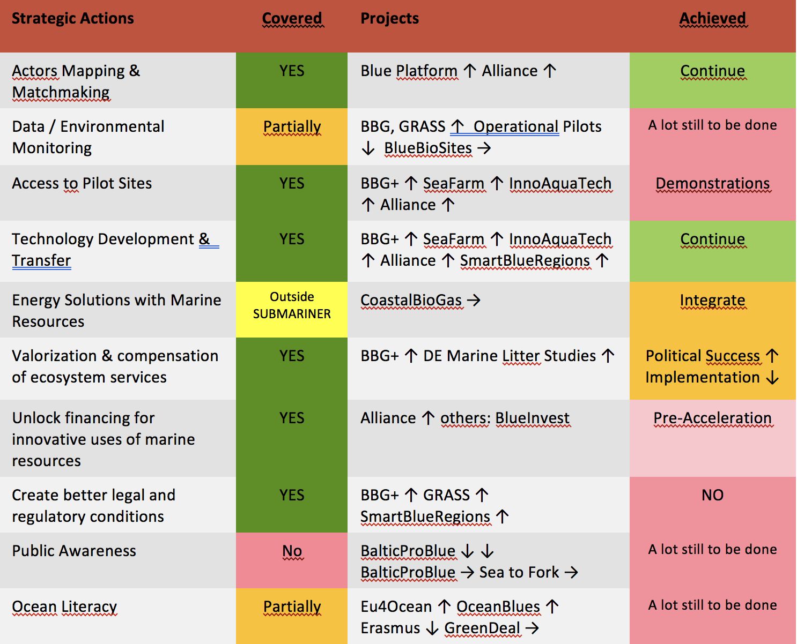Click the Covered column header
Viewport: 797px width, 644px height.
(x=292, y=19)
